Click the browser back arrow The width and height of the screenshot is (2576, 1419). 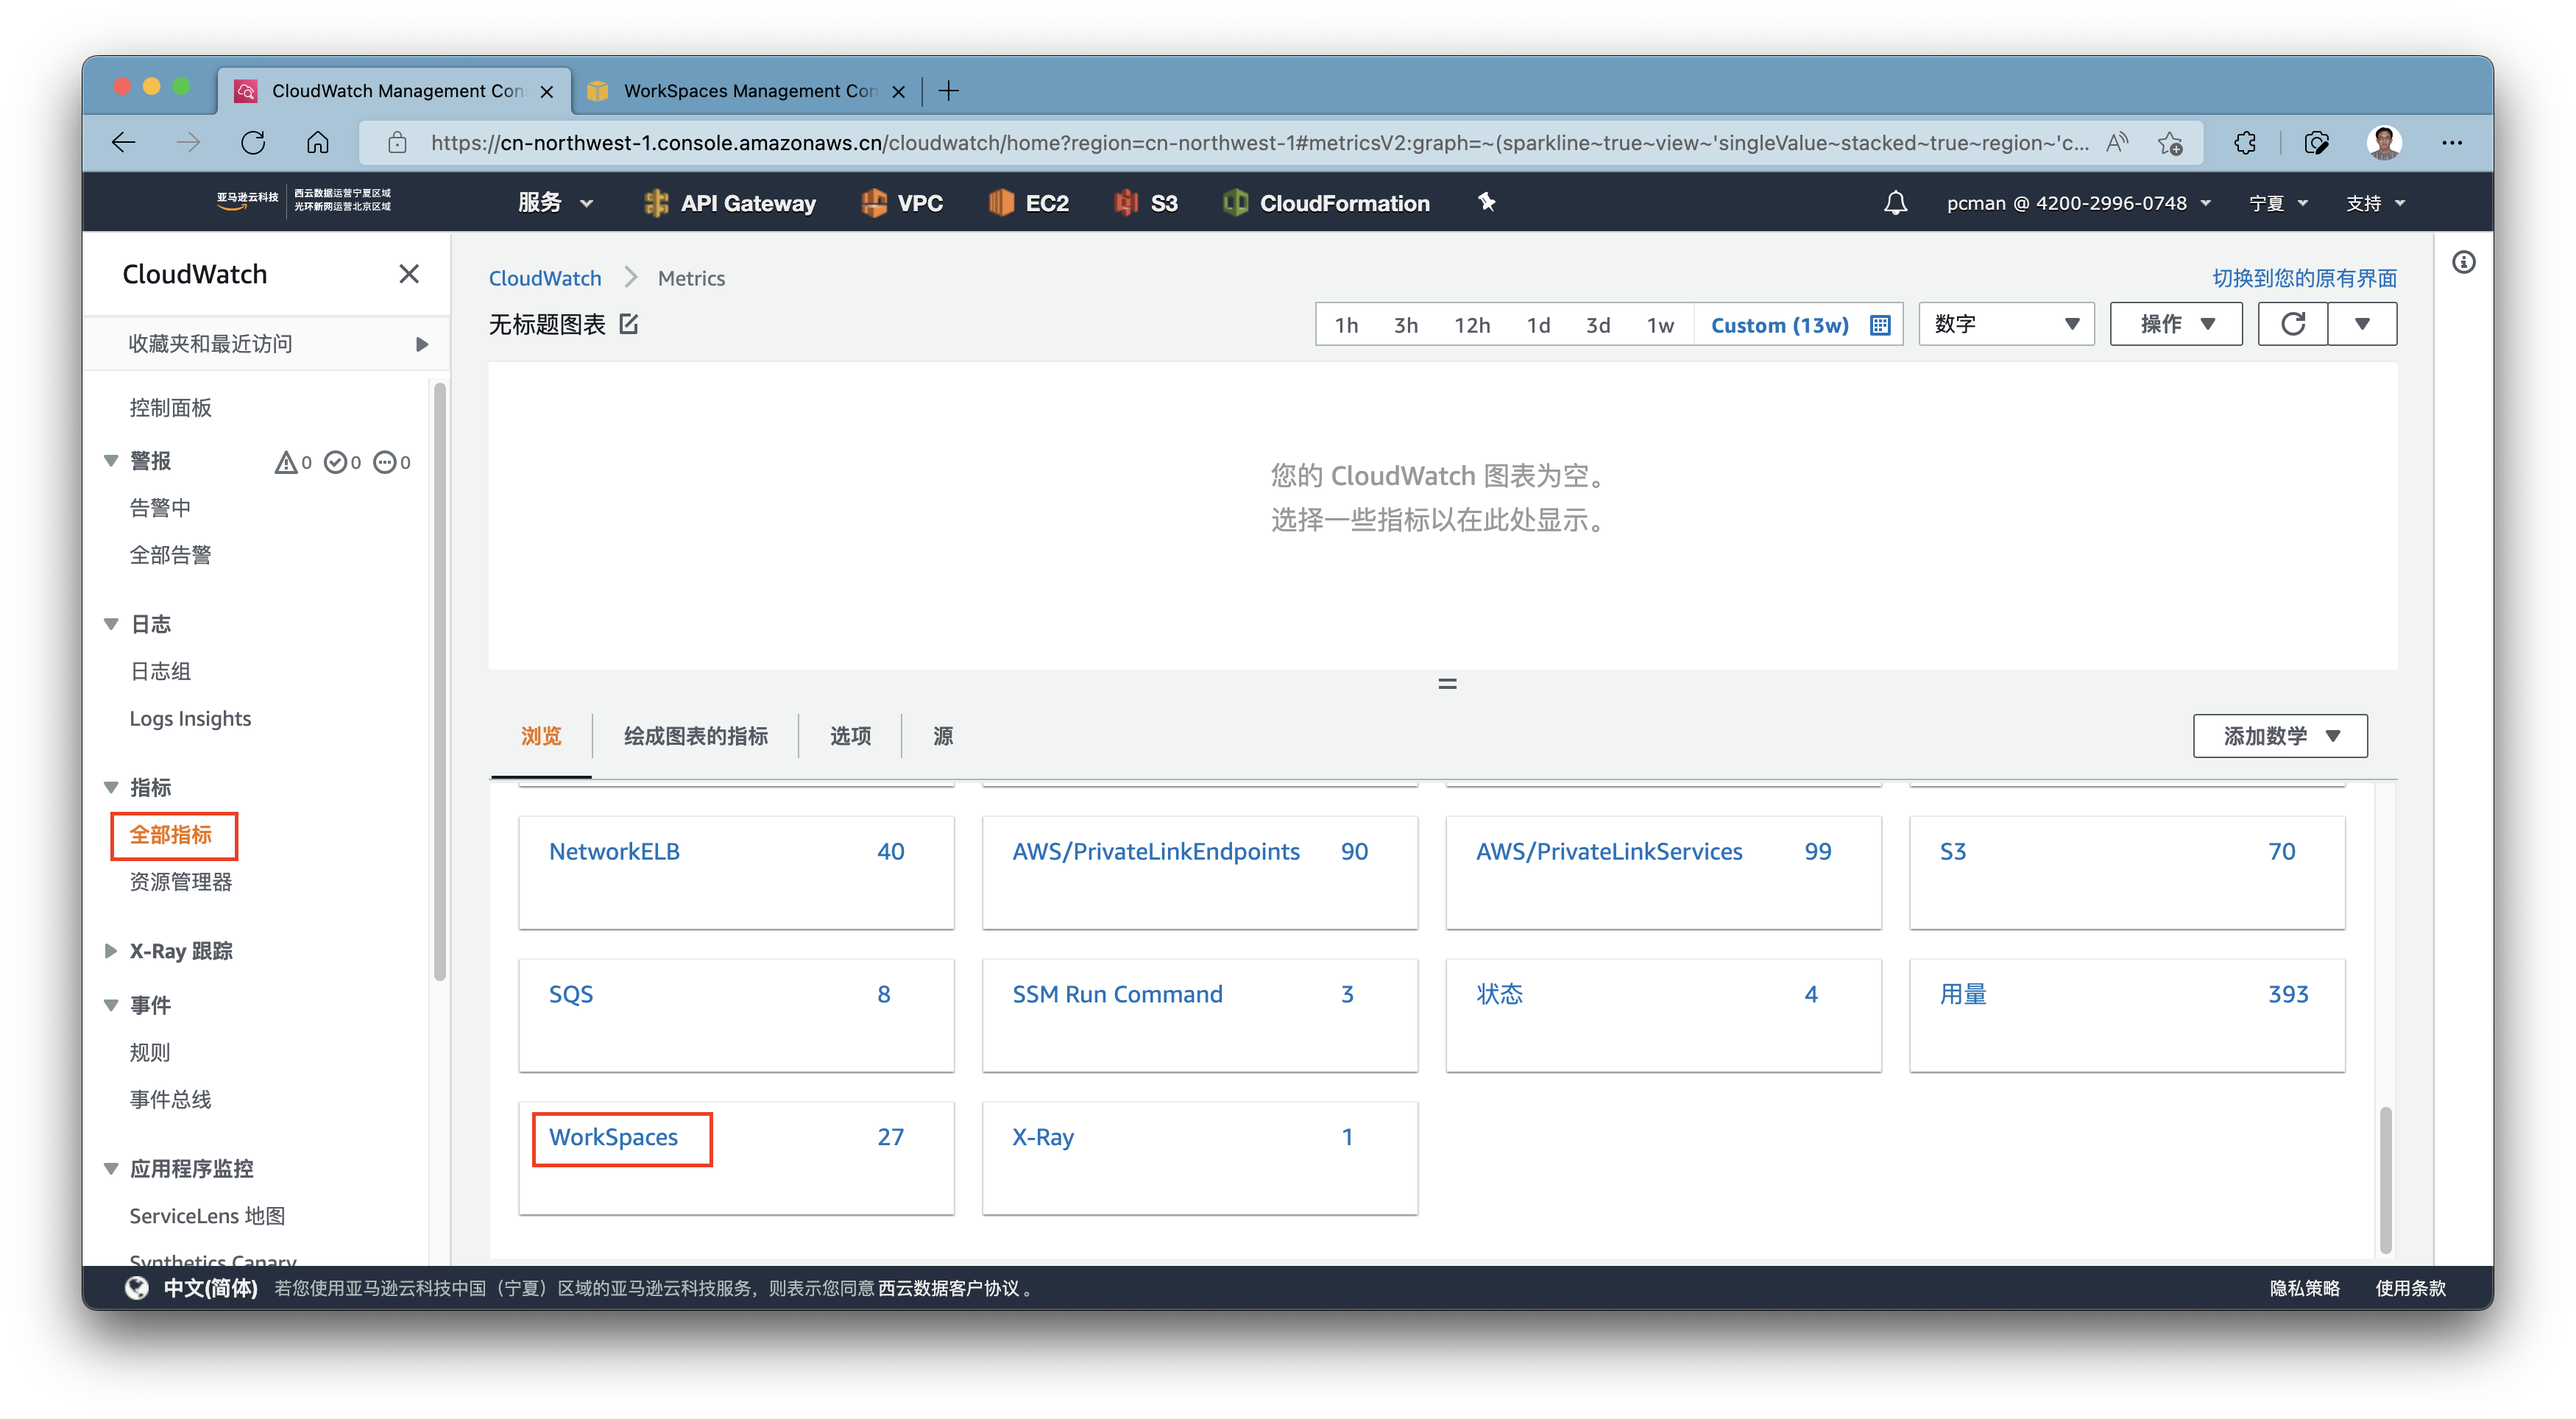pyautogui.click(x=123, y=143)
